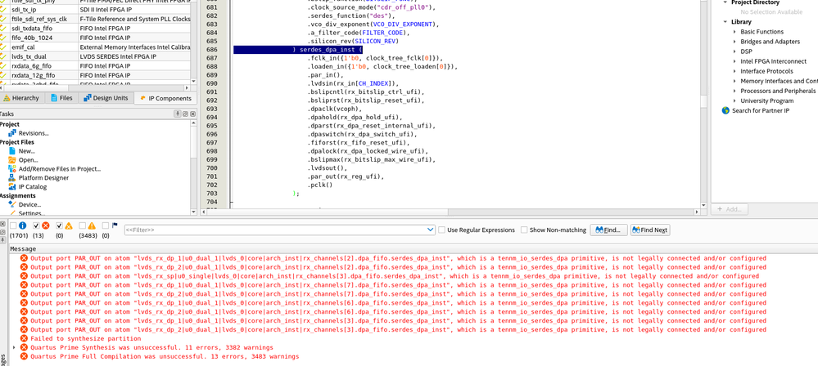The height and width of the screenshot is (366, 818).
Task: Select the fifo_40b_1024 component row
Action: click(x=95, y=38)
